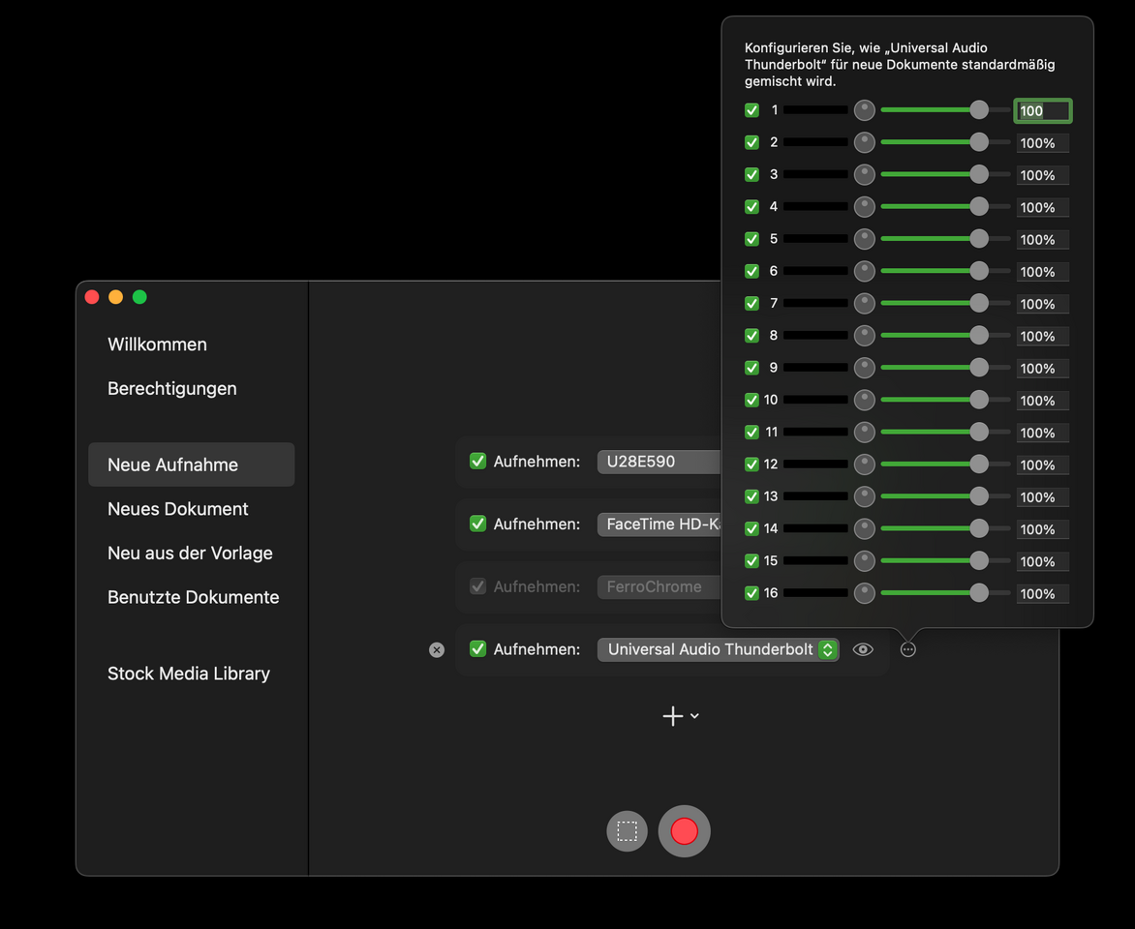Uncheck channel 3 checkbox
The image size is (1135, 929).
[752, 175]
